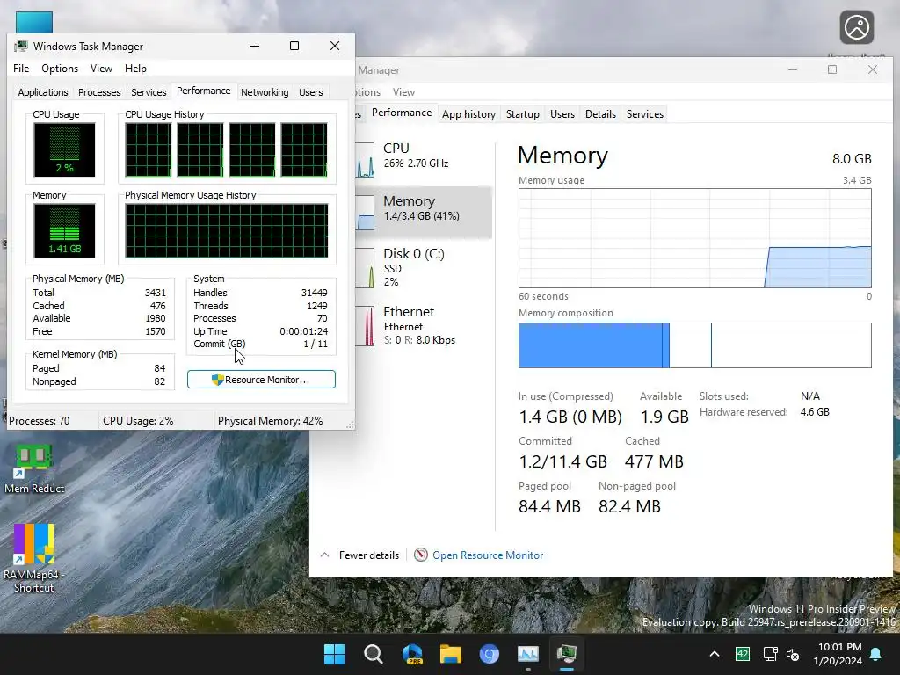Select the CPU graph thumbnail in sidebar
The width and height of the screenshot is (900, 675).
pyautogui.click(x=365, y=160)
